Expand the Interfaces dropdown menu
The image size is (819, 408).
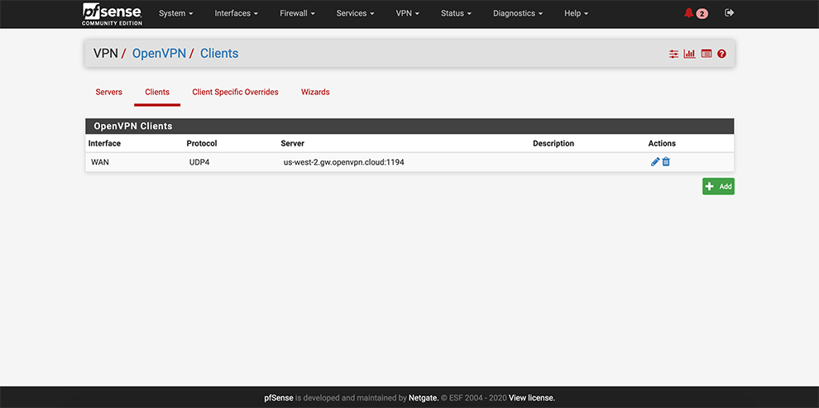coord(236,13)
